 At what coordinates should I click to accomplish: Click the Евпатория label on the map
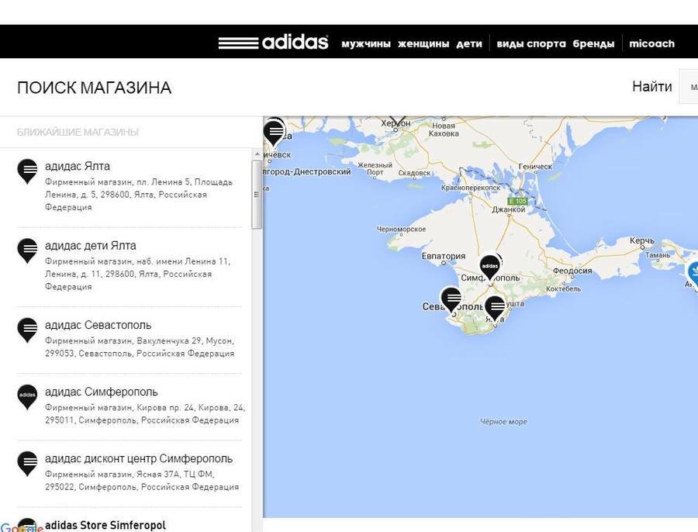click(x=444, y=256)
